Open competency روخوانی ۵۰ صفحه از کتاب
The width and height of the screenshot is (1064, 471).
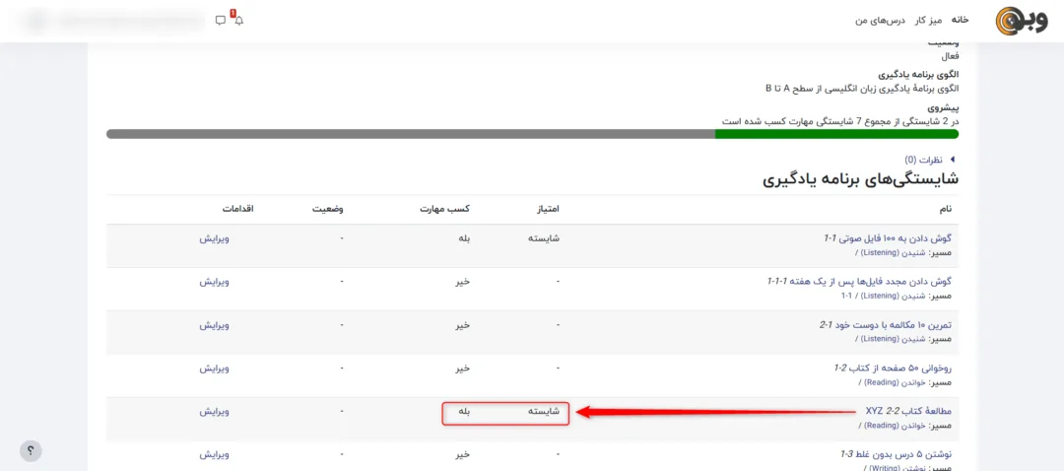[x=893, y=369]
